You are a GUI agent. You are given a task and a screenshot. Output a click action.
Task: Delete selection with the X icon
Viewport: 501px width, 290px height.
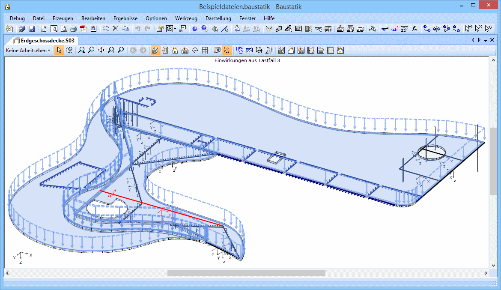click(x=115, y=29)
